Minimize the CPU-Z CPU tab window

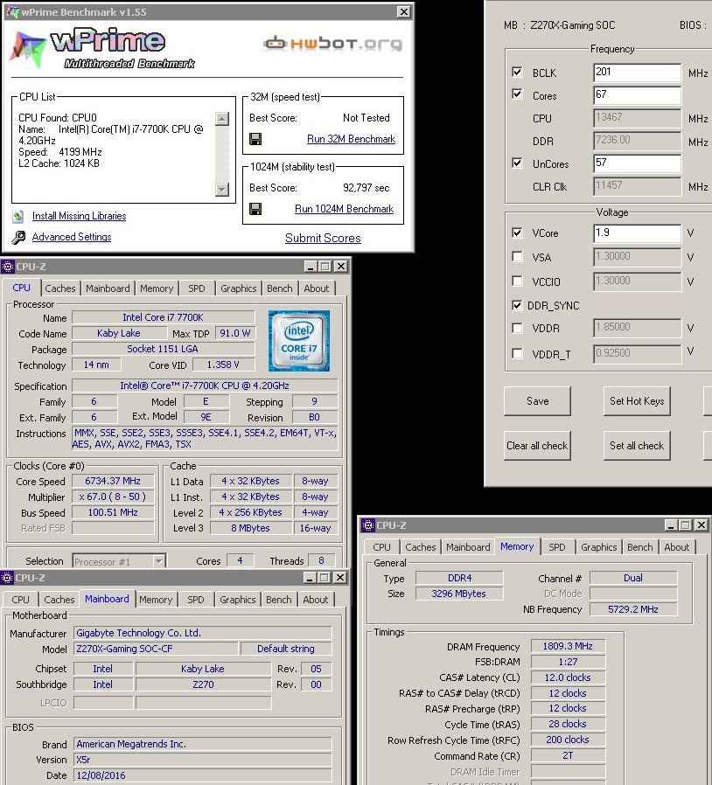point(311,267)
